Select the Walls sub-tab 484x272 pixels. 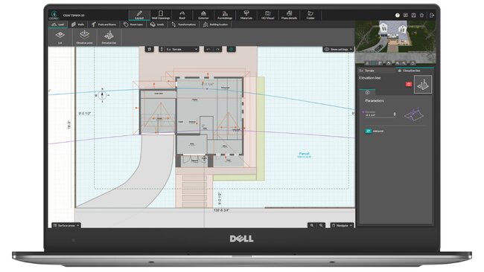tap(77, 25)
